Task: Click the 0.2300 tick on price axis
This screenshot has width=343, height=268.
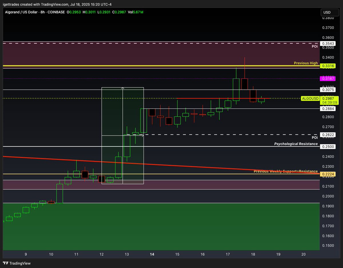Action: [328, 166]
